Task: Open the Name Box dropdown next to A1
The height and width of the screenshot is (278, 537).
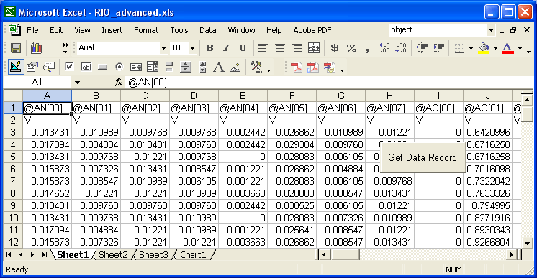Action: pos(77,83)
